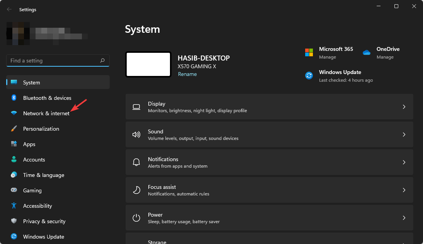Click the Windows Update icon in sidebar
Image resolution: width=423 pixels, height=244 pixels.
[14, 237]
